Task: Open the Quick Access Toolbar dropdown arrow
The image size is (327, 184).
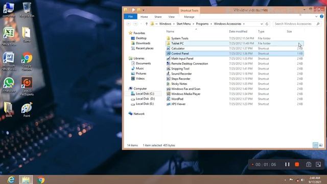Action: click(x=144, y=10)
